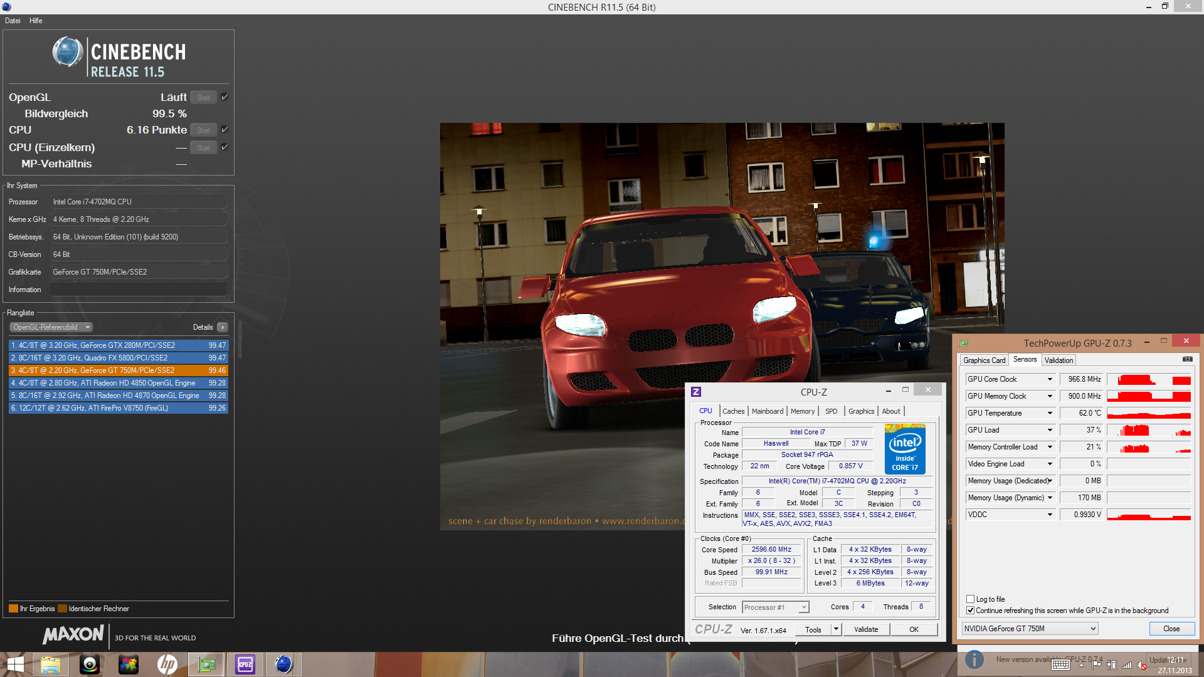Image resolution: width=1204 pixels, height=677 pixels.
Task: Open the GPU Temperature sensor dropdown
Action: coord(1049,413)
